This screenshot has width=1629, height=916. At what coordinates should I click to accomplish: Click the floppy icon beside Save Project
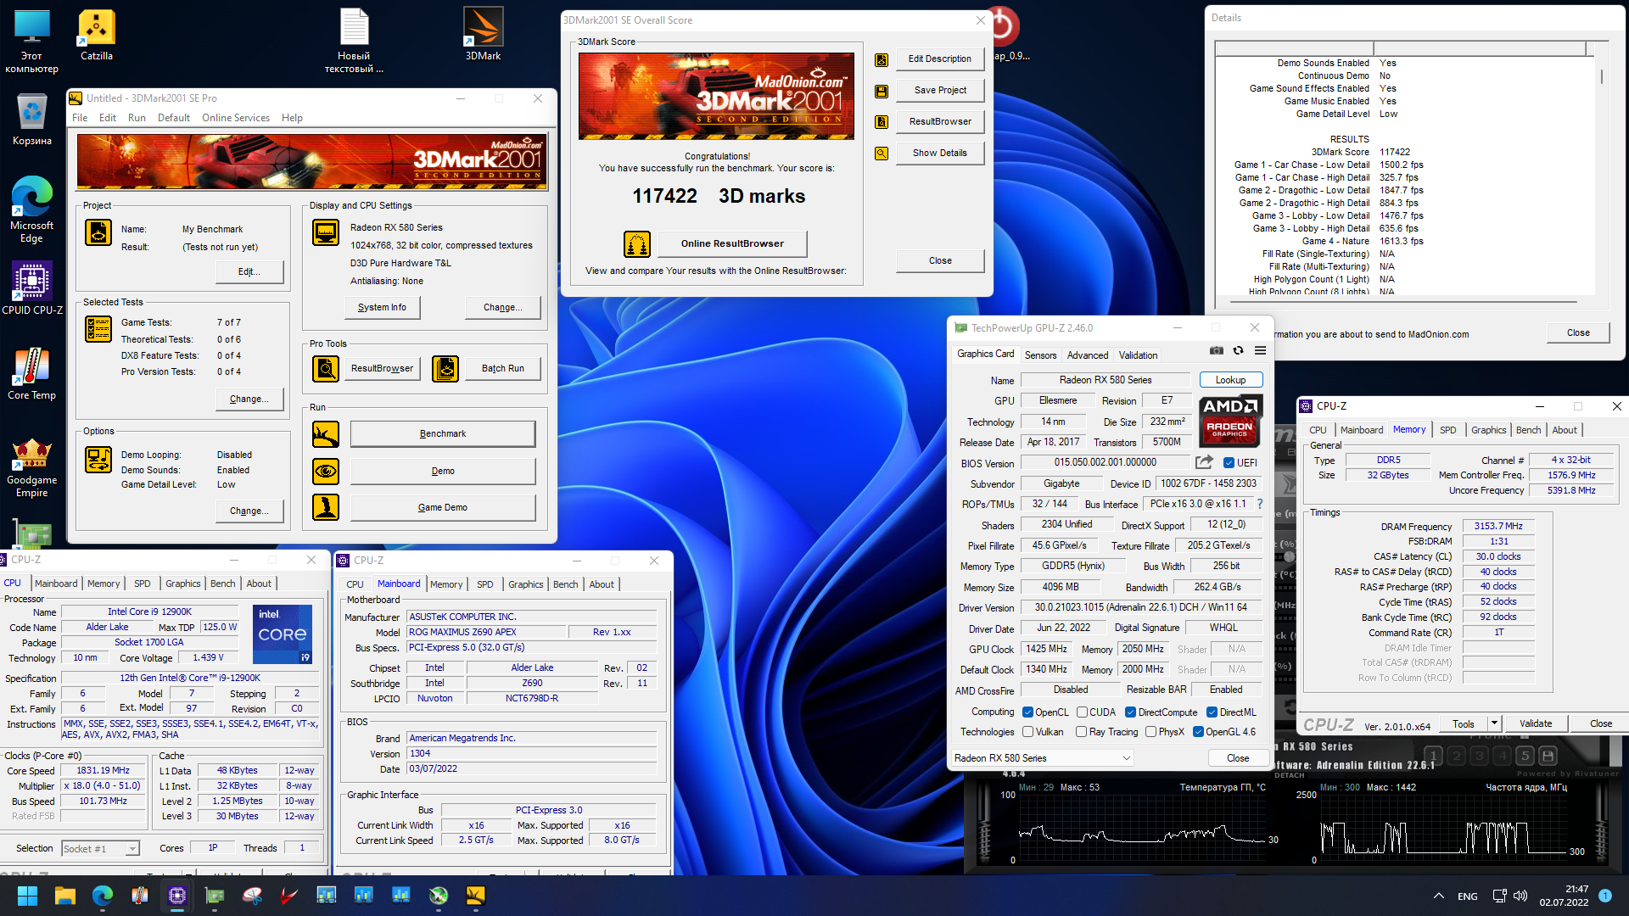[882, 91]
